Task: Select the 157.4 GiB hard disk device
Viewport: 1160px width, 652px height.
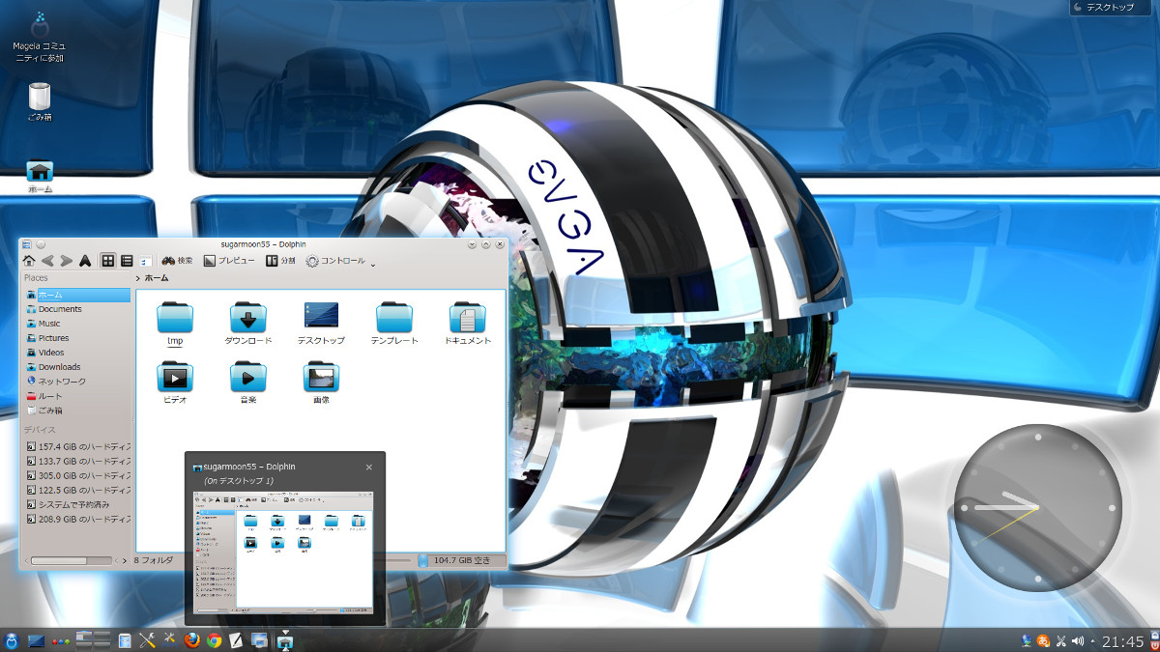Action: [x=77, y=446]
